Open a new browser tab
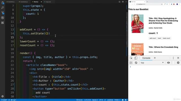 pos(147,2)
